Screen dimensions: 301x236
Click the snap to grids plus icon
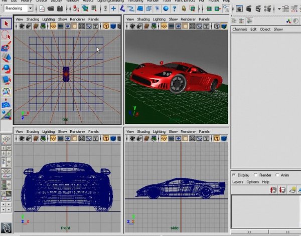pos(114,9)
